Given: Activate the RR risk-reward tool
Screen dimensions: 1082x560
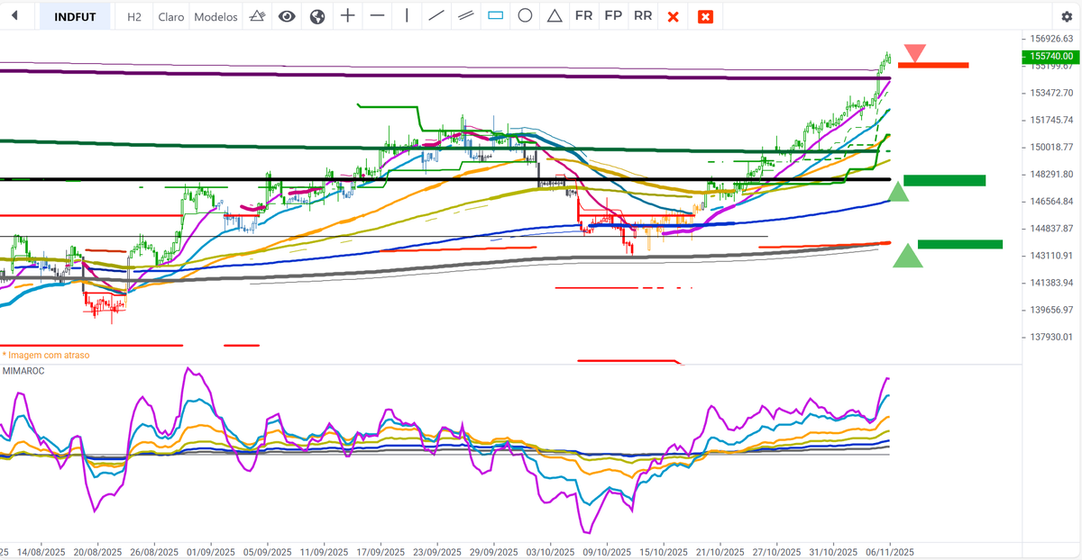Looking at the screenshot, I should tap(643, 16).
